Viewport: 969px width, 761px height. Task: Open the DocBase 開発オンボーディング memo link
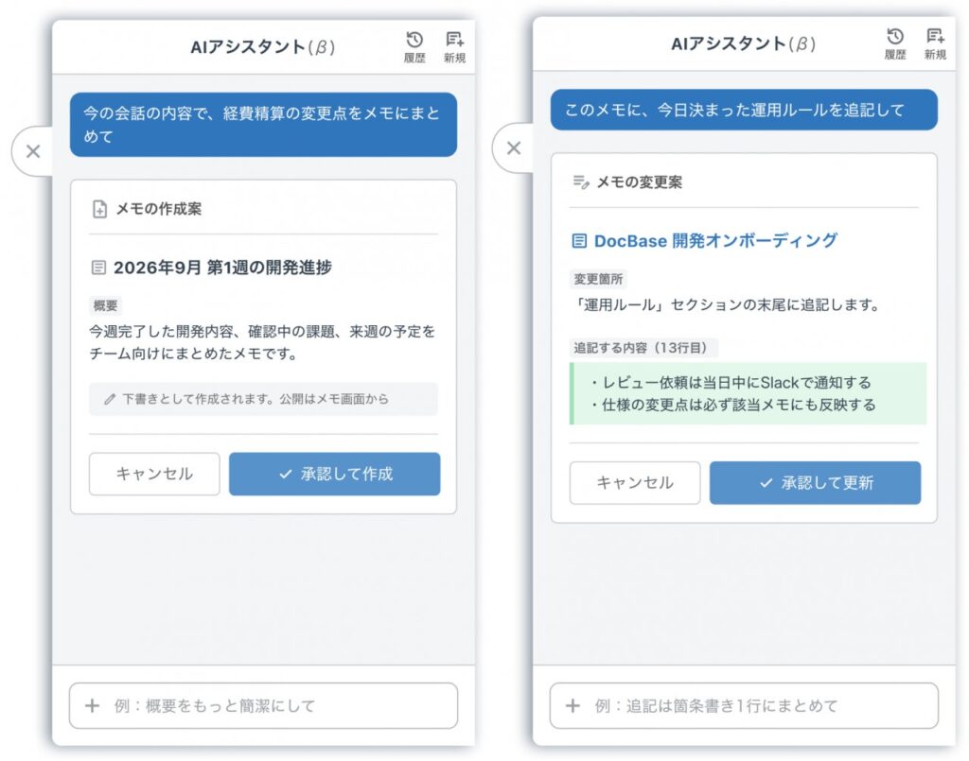(x=715, y=240)
